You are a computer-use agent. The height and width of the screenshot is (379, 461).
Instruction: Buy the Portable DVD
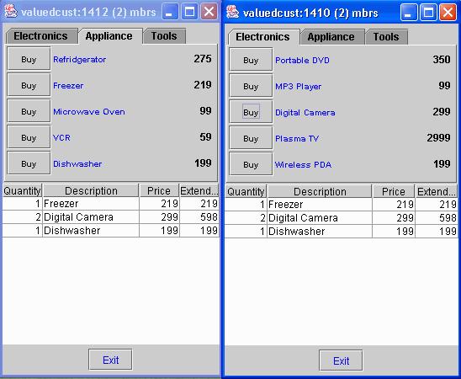pyautogui.click(x=251, y=60)
